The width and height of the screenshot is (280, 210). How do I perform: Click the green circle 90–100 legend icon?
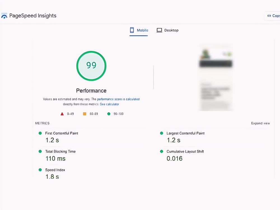[x=109, y=114]
